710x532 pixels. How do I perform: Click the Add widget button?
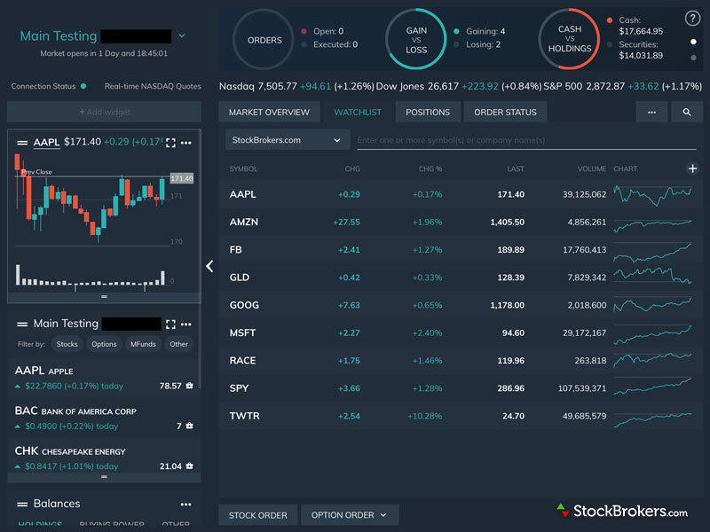click(104, 112)
